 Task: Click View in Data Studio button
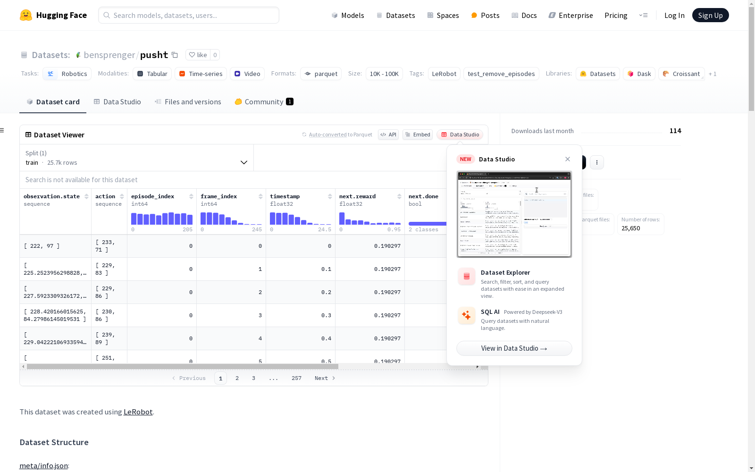[x=514, y=348]
